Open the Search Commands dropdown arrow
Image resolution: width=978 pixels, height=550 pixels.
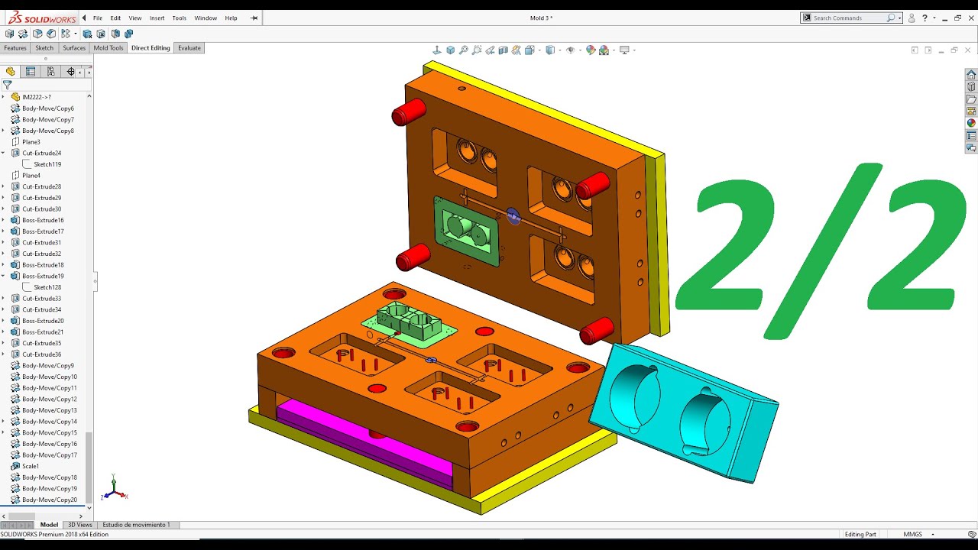900,18
